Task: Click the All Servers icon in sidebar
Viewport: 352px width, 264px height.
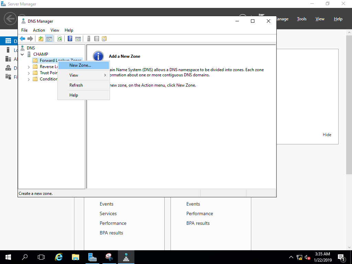Action: pyautogui.click(x=8, y=59)
